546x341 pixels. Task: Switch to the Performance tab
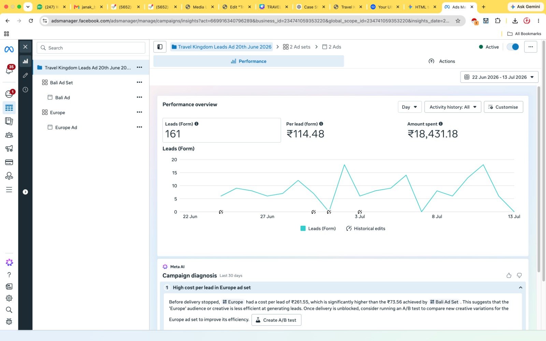(248, 61)
